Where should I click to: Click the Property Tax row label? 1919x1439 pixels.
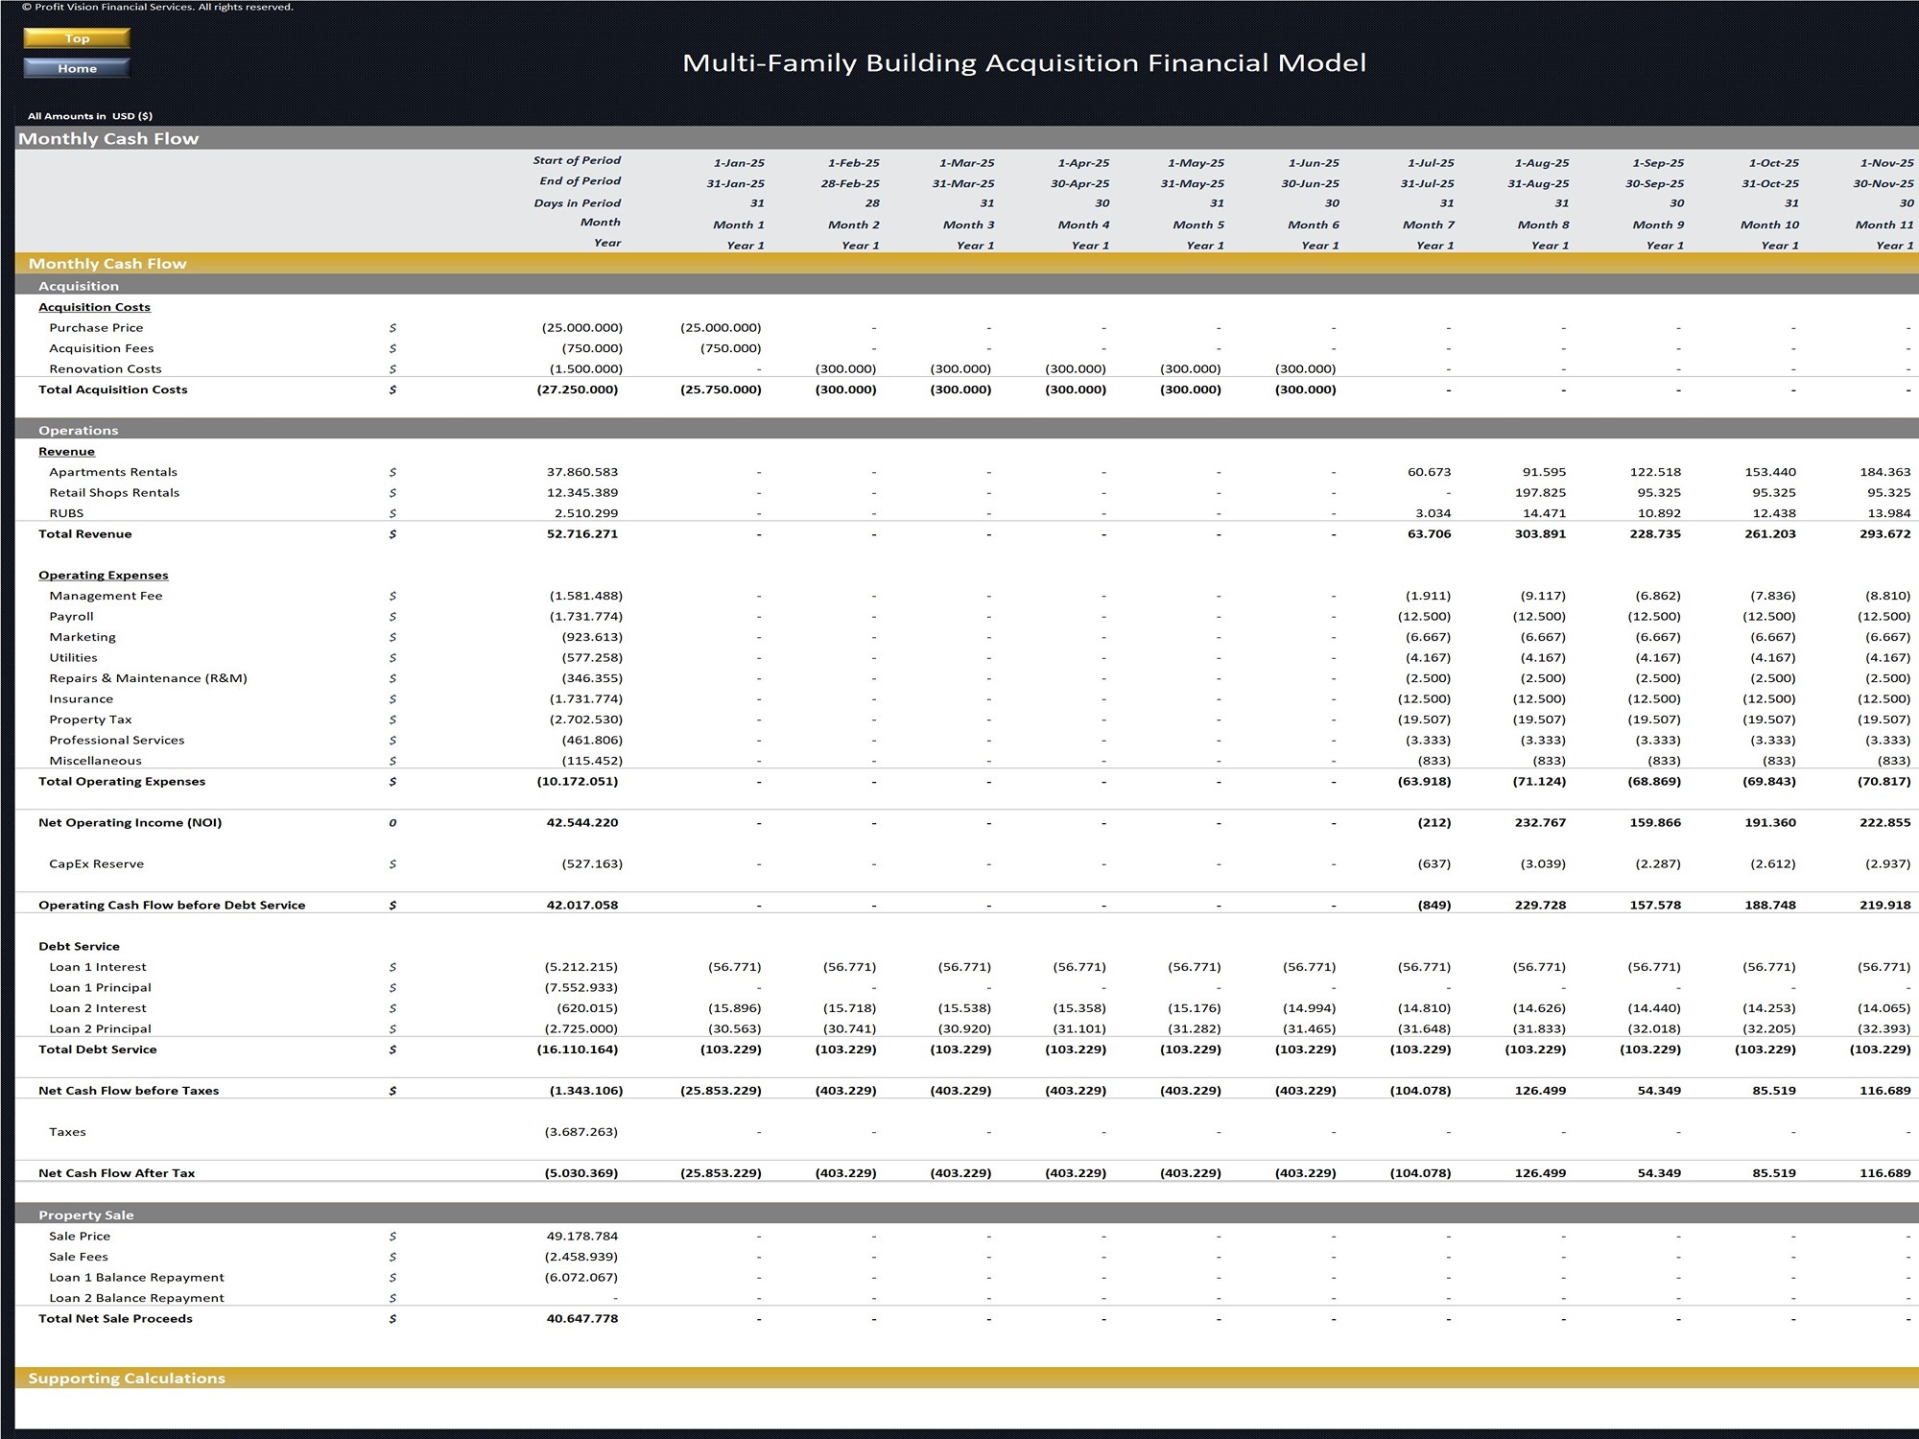tap(90, 719)
